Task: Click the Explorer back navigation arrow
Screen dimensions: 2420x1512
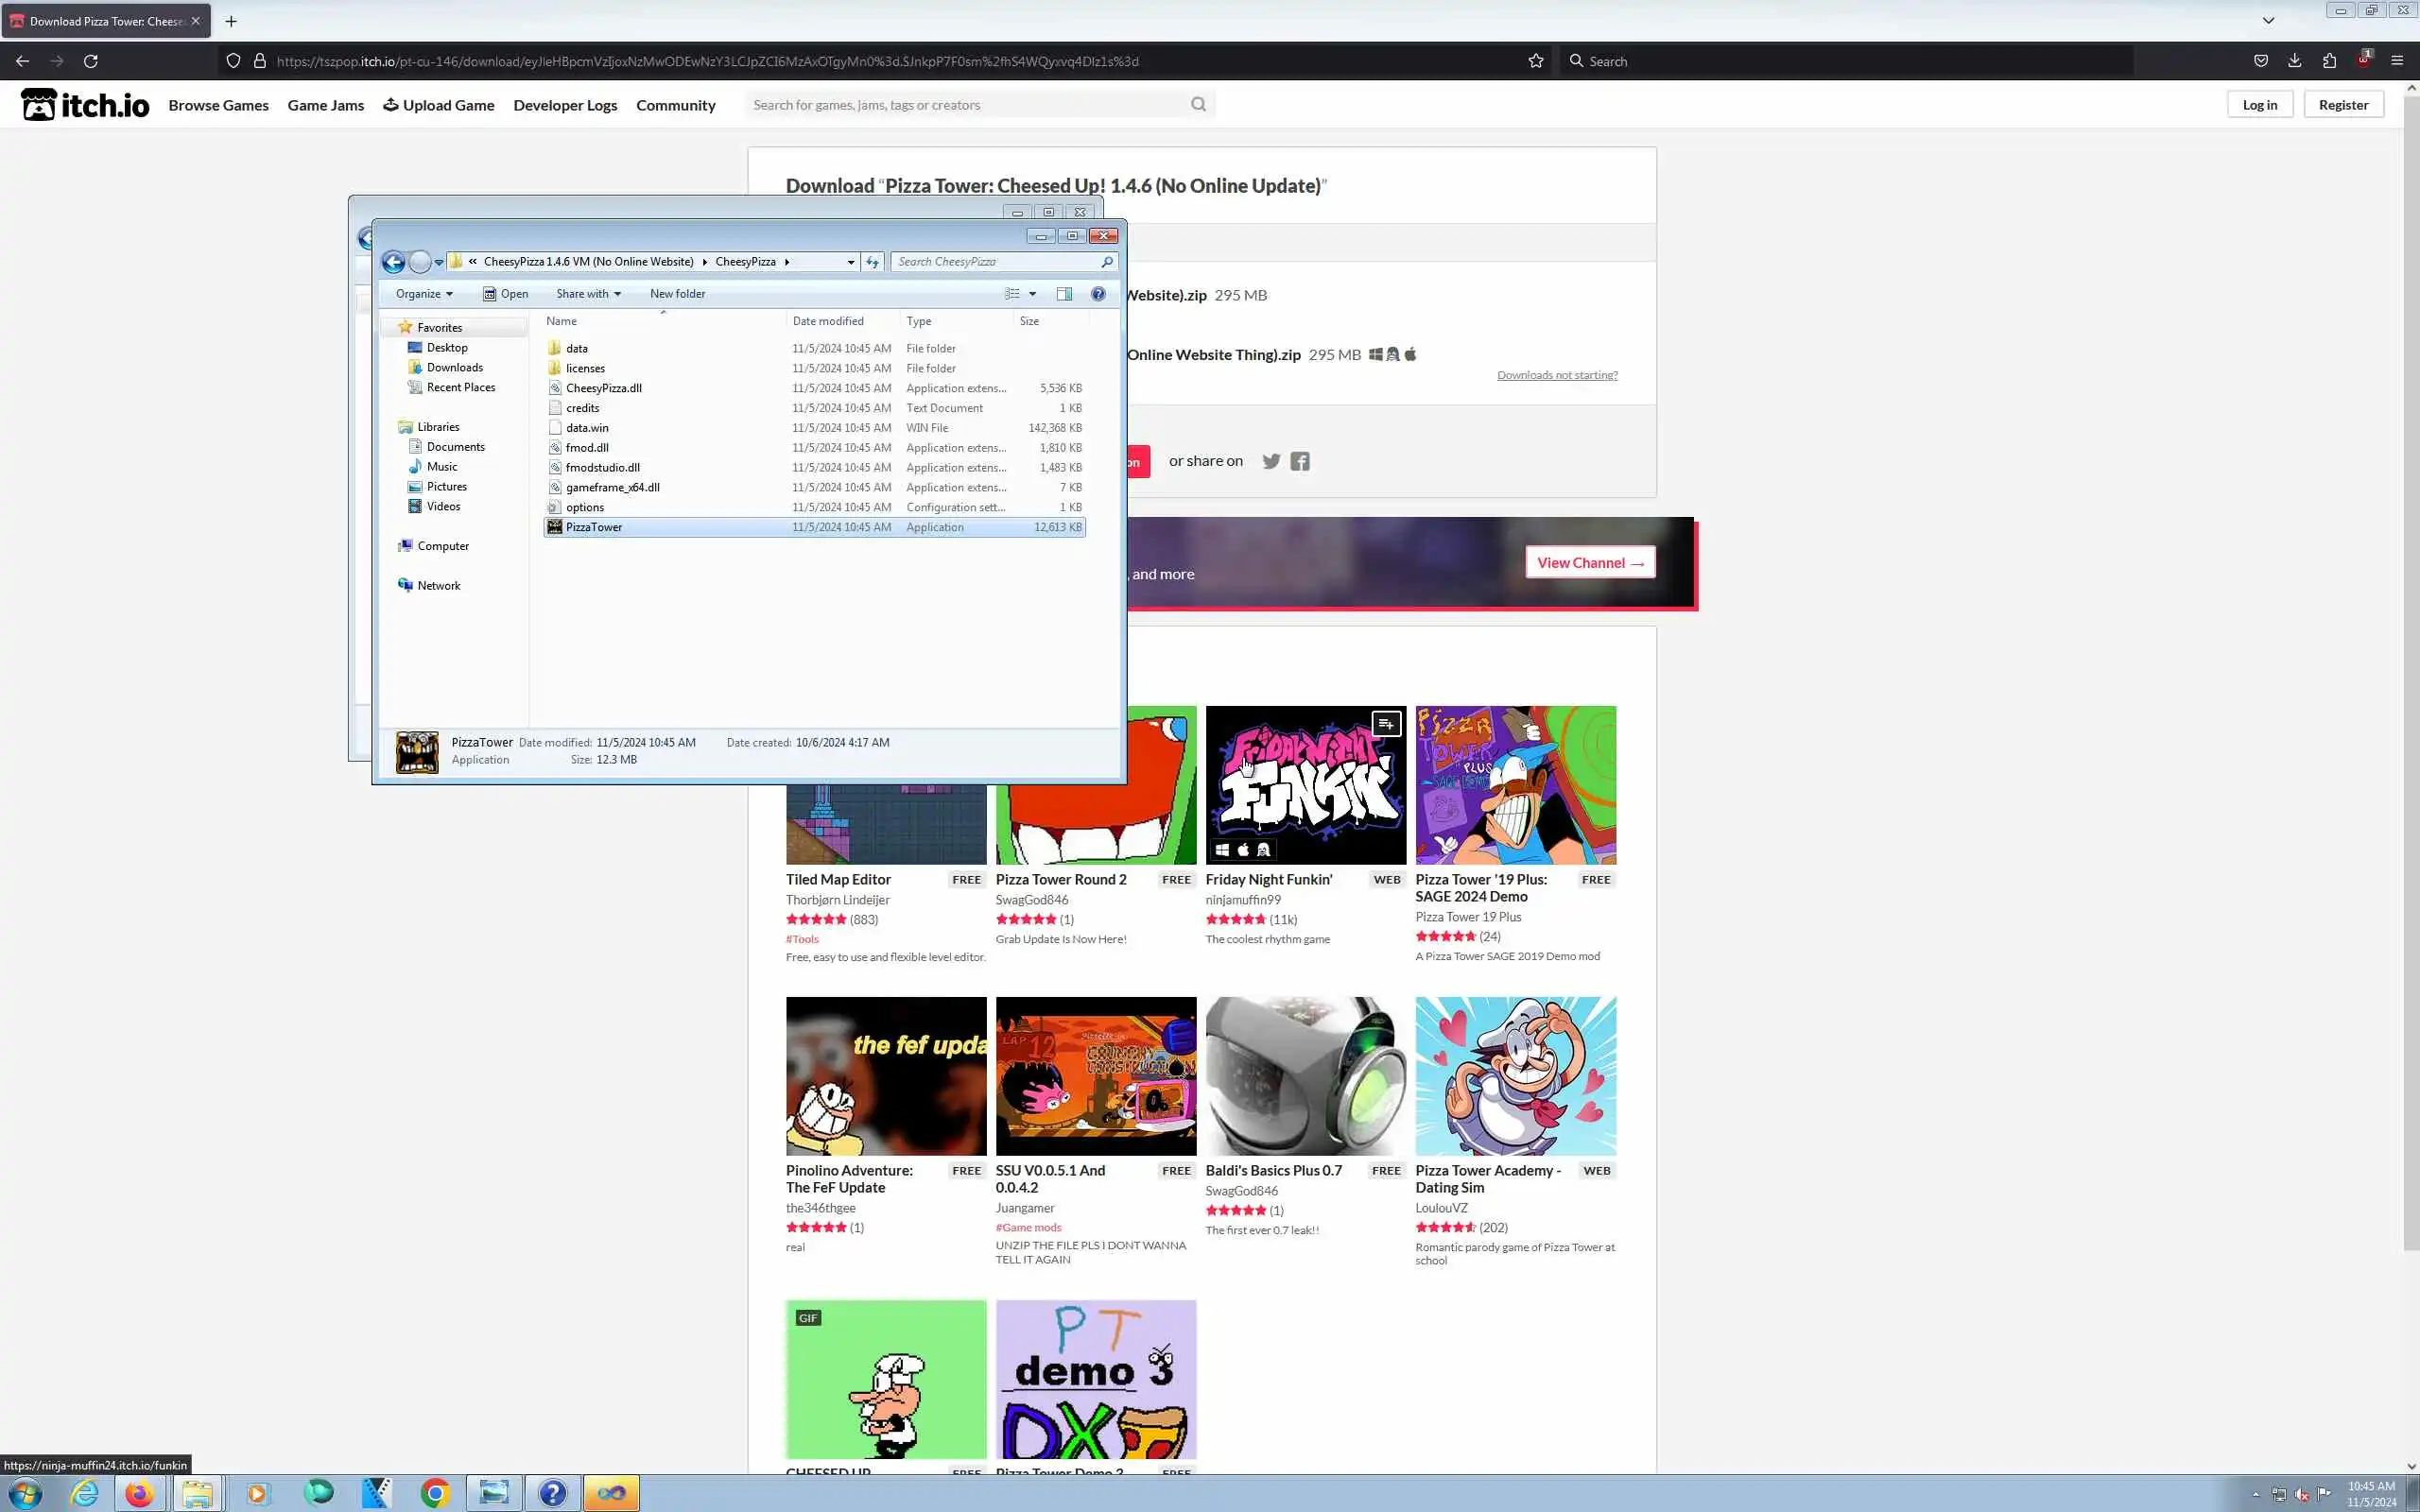Action: click(393, 262)
